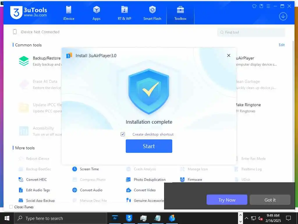This screenshot has width=298, height=224.
Task: Open the title bar hamburger menu
Action: 268,6
